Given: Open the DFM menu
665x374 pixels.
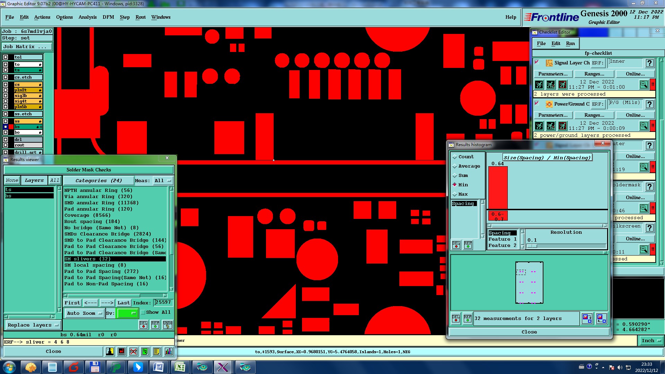Looking at the screenshot, I should [108, 17].
